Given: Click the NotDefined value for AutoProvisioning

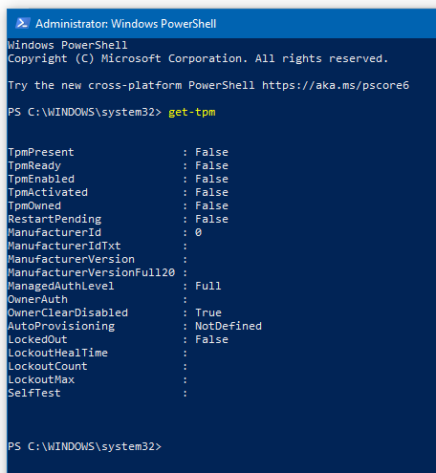Looking at the screenshot, I should (229, 326).
